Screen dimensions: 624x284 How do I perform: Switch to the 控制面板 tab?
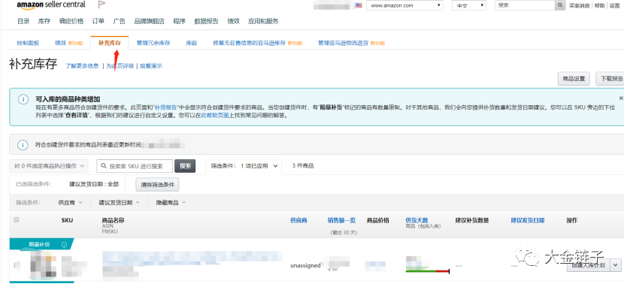click(28, 43)
